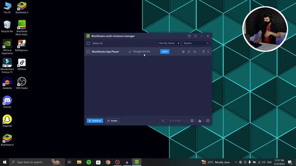Open File Explorer from taskbar
This screenshot has height=166, width=296.
79,162
